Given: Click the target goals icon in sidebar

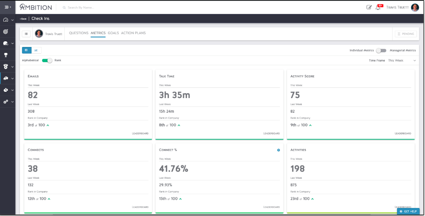Looking at the screenshot, I should [x=6, y=31].
